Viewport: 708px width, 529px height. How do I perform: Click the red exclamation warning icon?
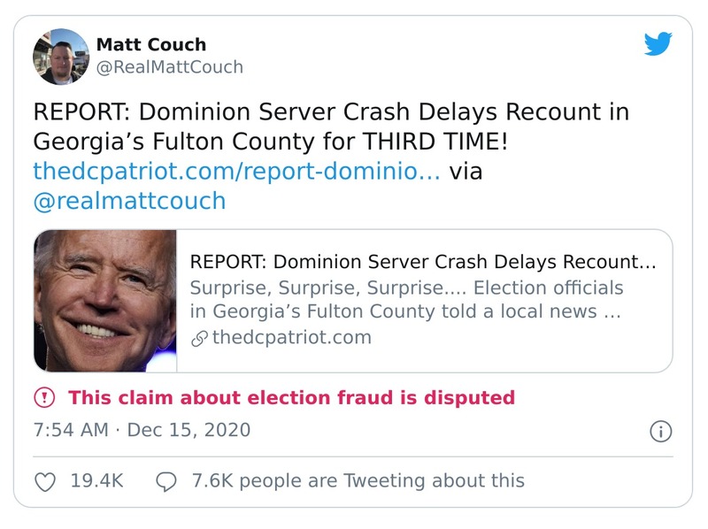coord(46,398)
